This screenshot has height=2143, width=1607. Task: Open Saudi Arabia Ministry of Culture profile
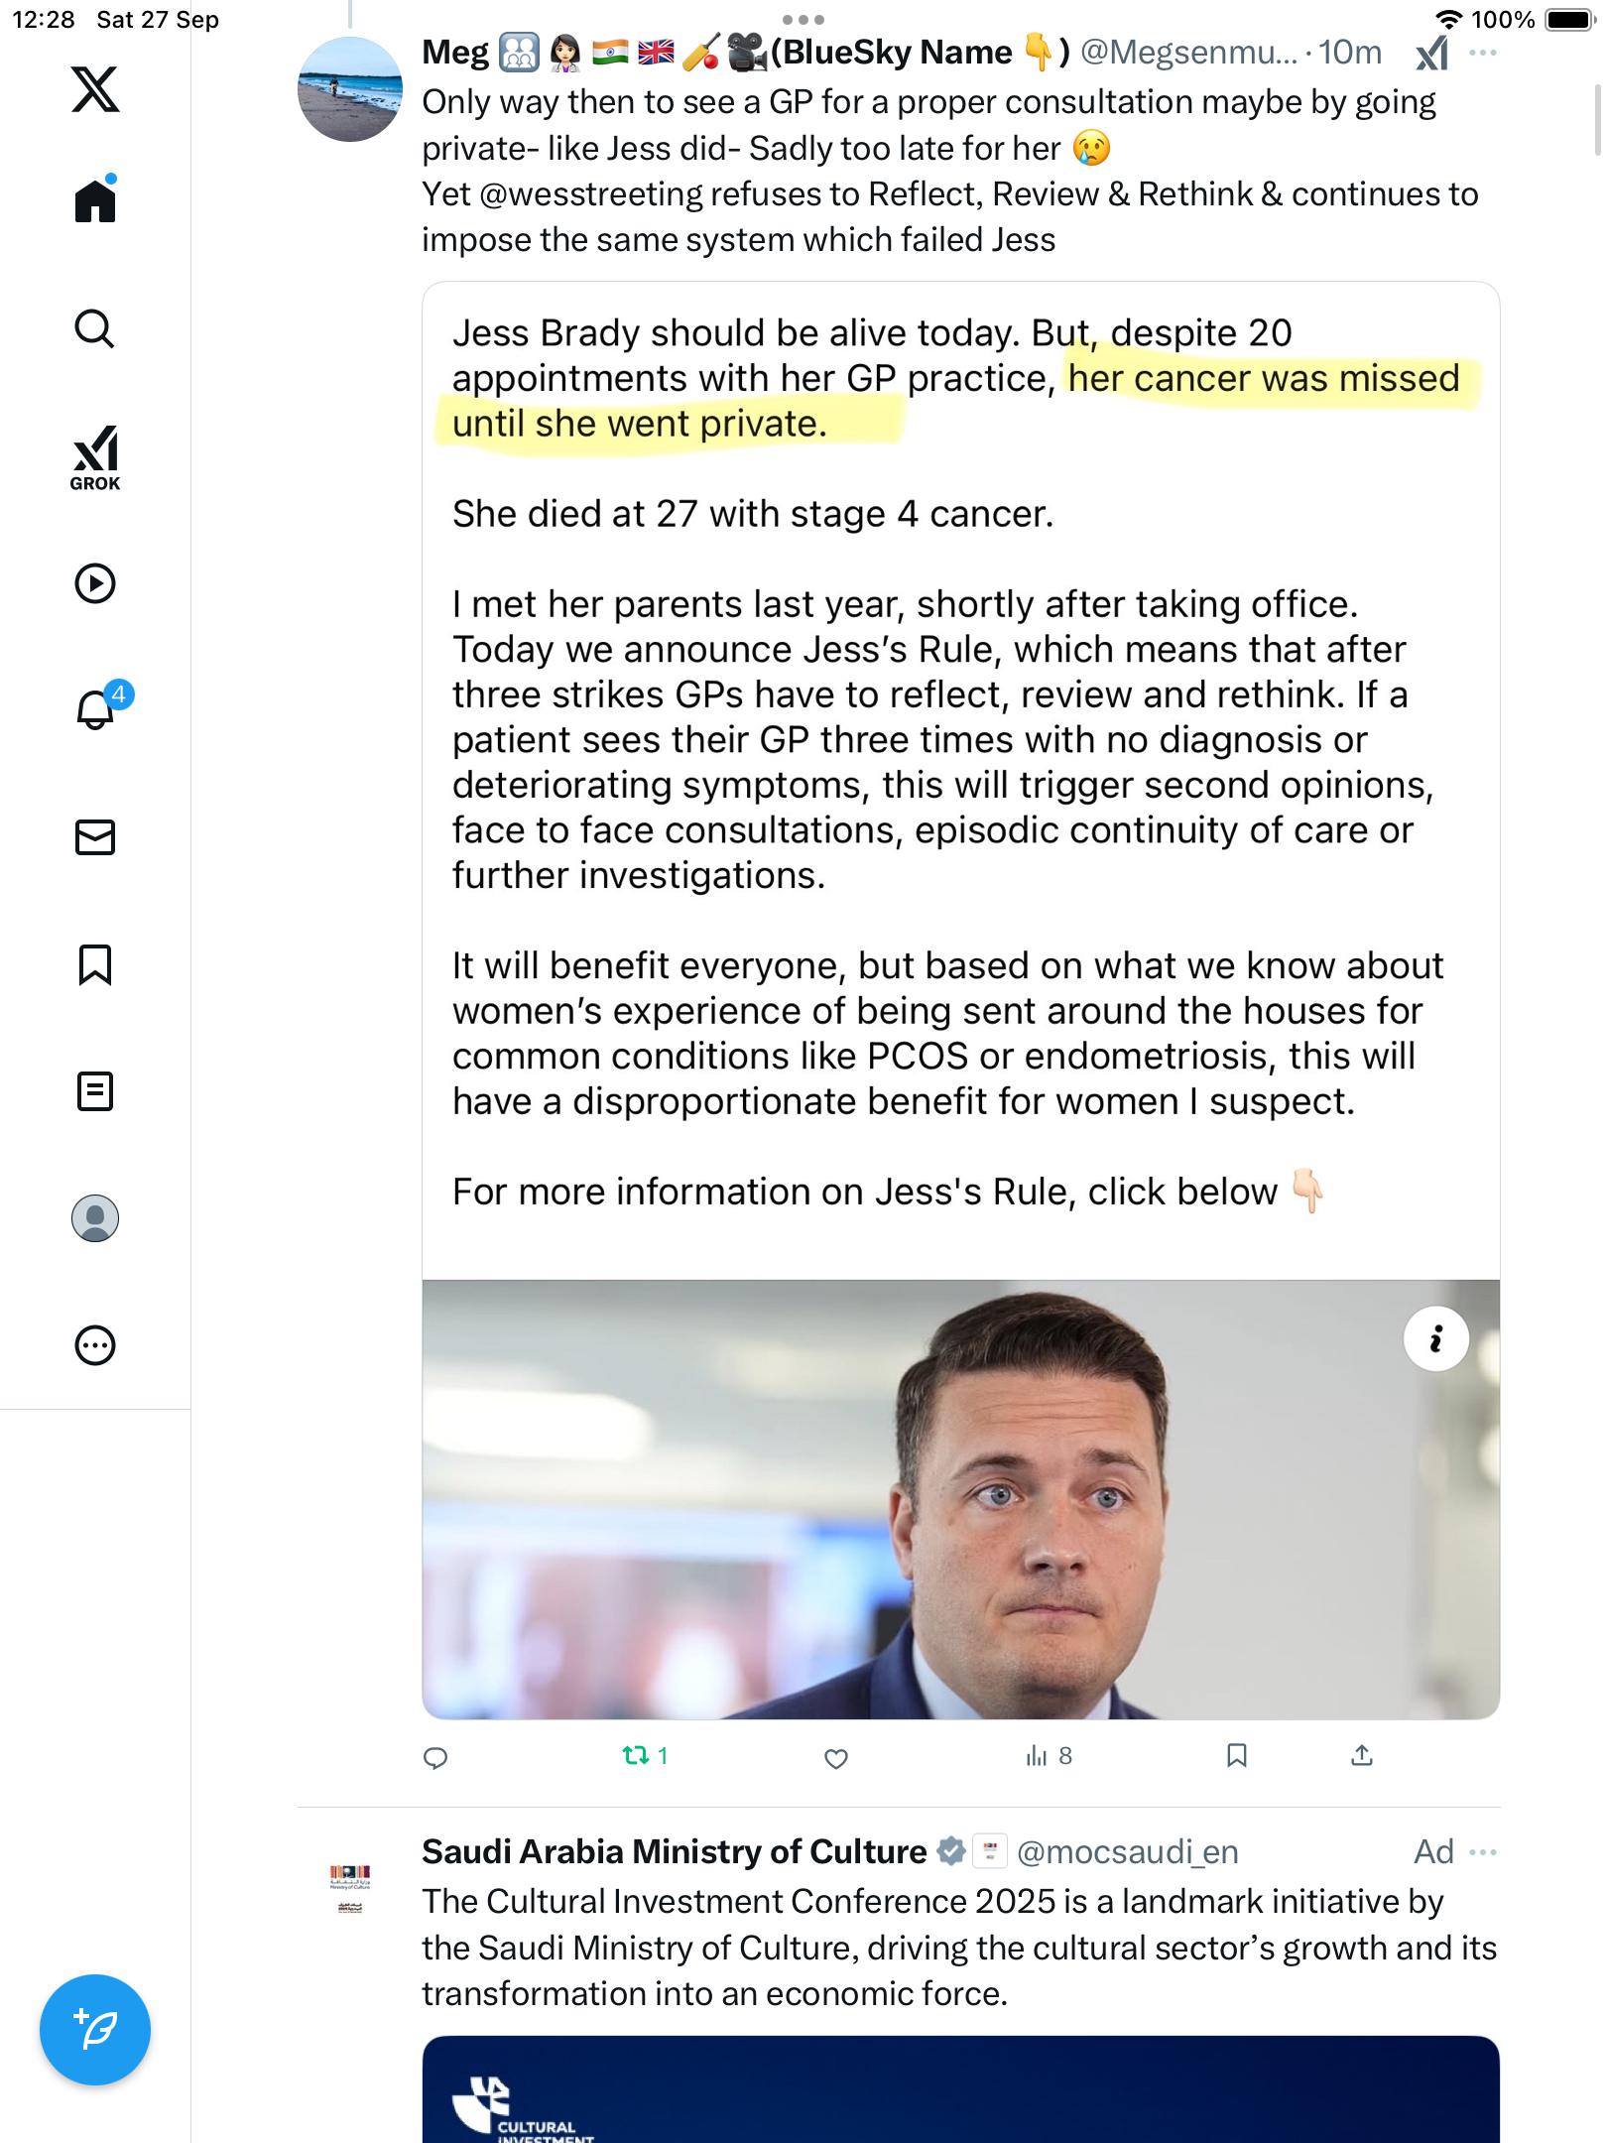674,1852
